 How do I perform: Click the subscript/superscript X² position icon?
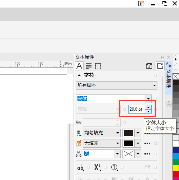pyautogui.click(x=97, y=167)
